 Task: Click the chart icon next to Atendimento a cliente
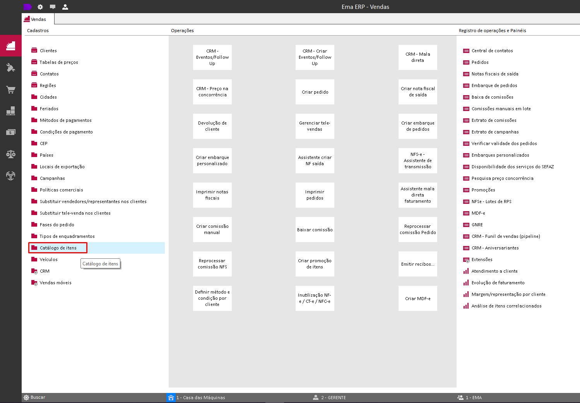(466, 271)
